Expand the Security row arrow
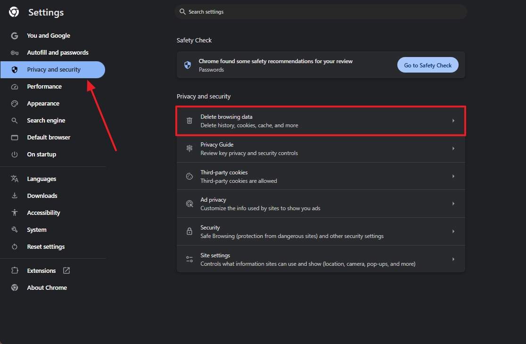Viewport: 526px width, 344px height. point(453,231)
